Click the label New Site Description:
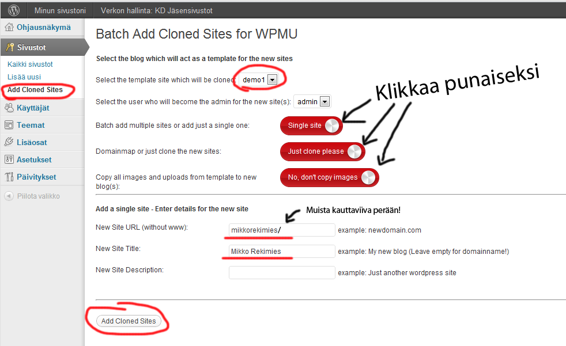Screen dimensions: 566x346 click(130, 270)
